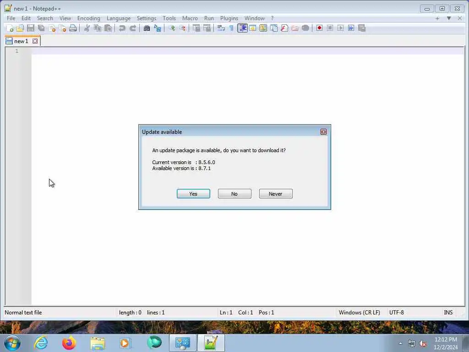Close the new 1 tab via its X
This screenshot has width=469, height=352.
35,41
